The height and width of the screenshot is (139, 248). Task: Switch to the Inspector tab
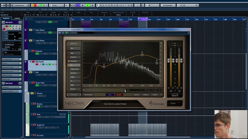click(6, 18)
